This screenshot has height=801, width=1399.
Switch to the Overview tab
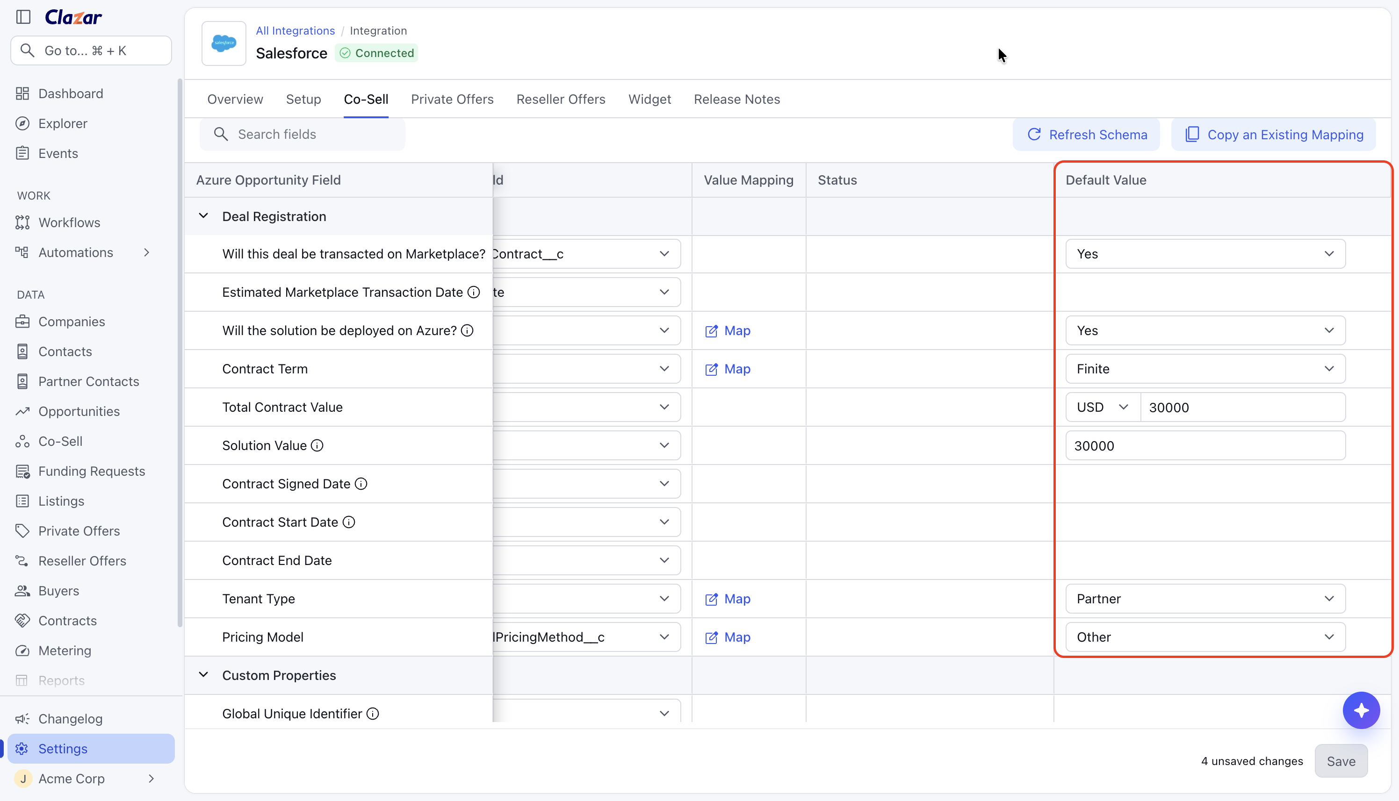point(235,100)
